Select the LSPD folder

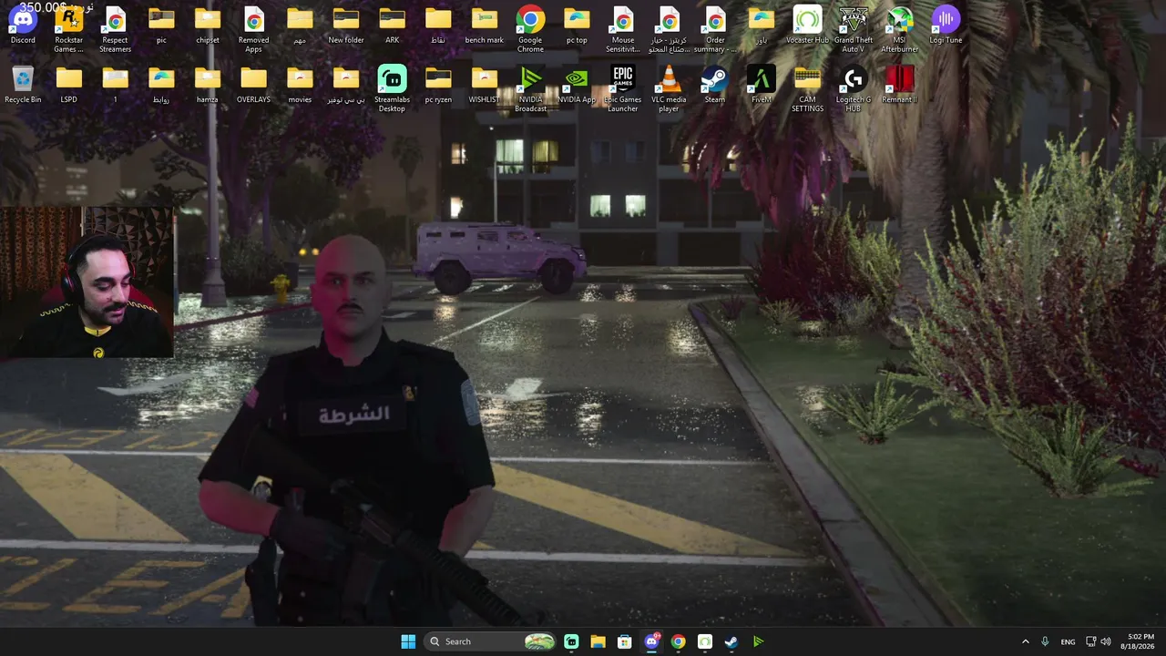coord(69,85)
